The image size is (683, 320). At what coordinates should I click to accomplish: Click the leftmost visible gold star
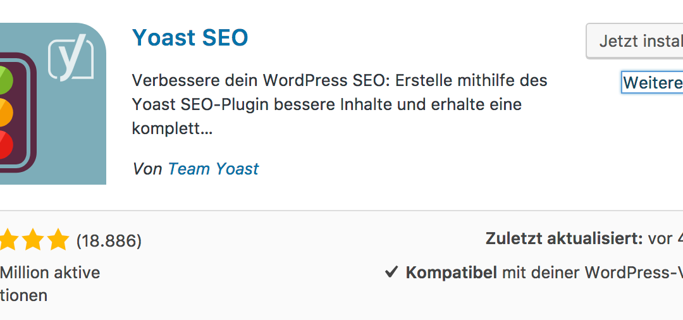(6, 240)
